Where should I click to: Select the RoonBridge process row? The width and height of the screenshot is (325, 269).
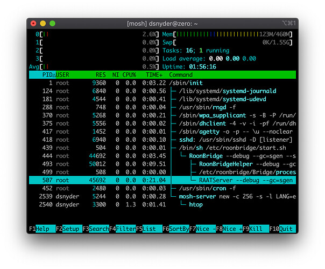pyautogui.click(x=162, y=156)
